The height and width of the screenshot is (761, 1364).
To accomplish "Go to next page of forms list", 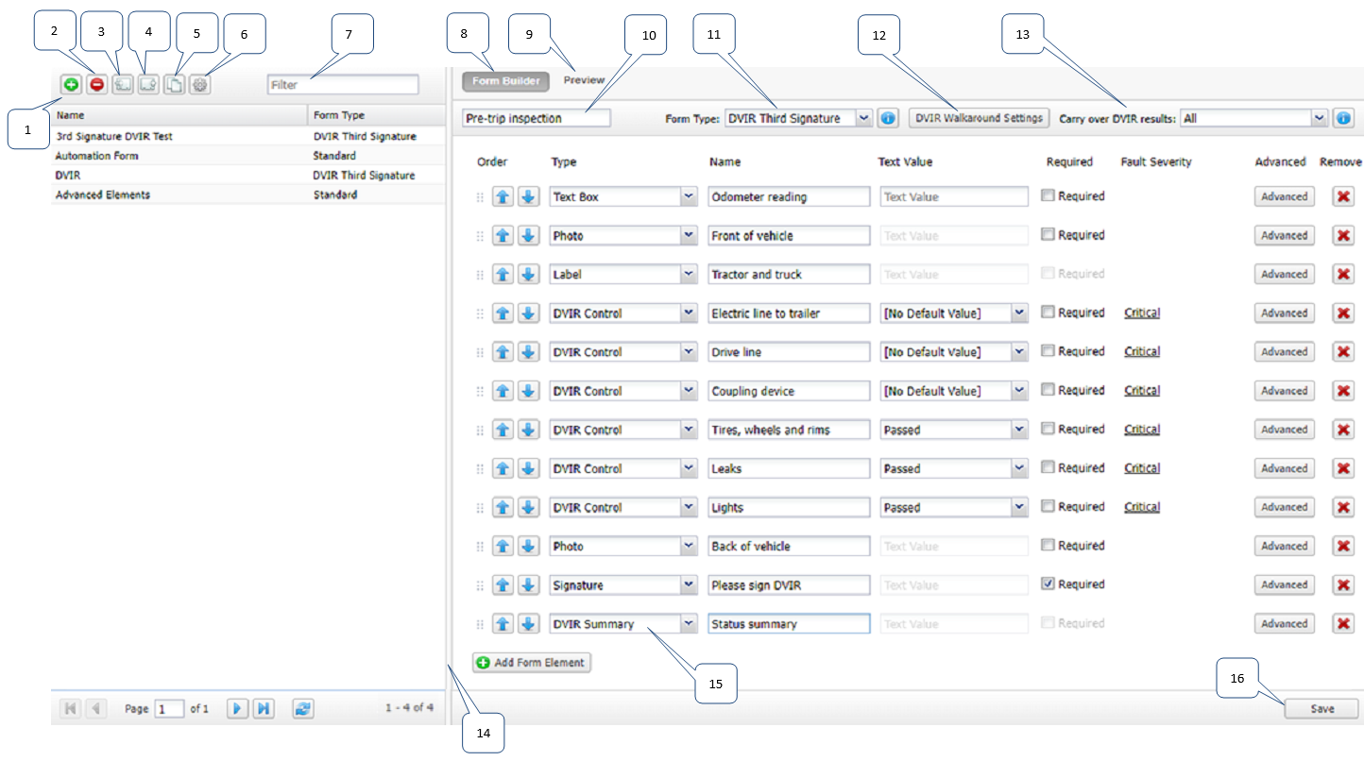I will point(237,708).
